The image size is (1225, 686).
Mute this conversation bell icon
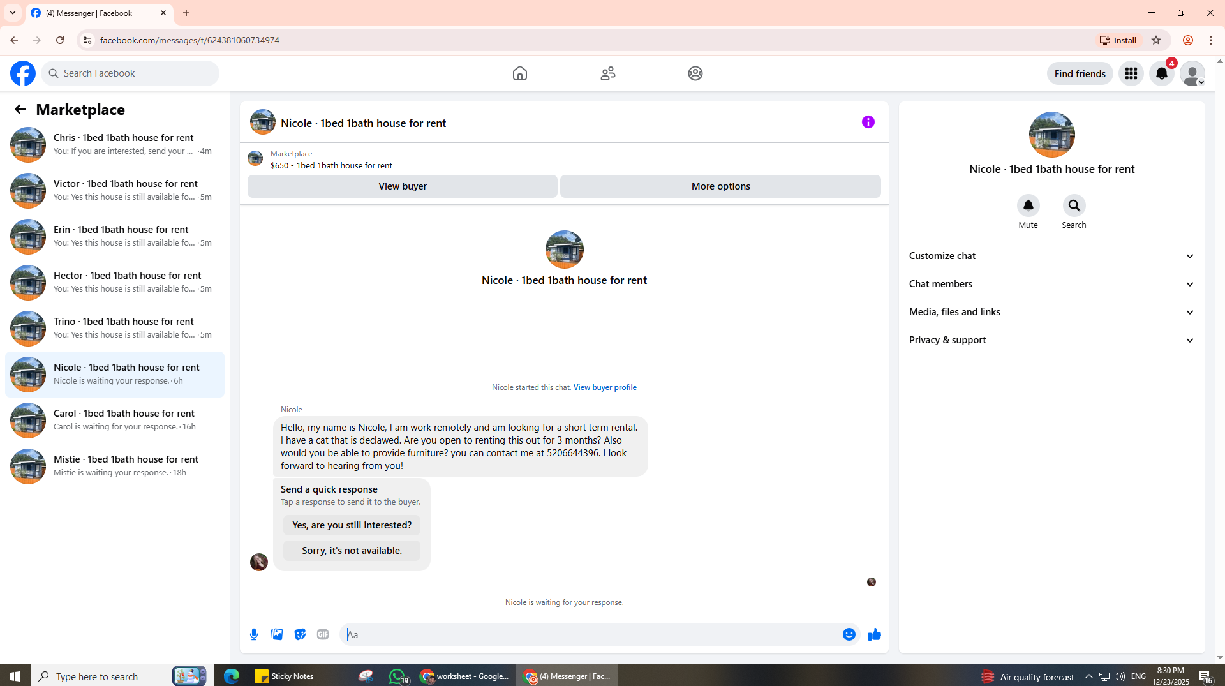tap(1028, 205)
